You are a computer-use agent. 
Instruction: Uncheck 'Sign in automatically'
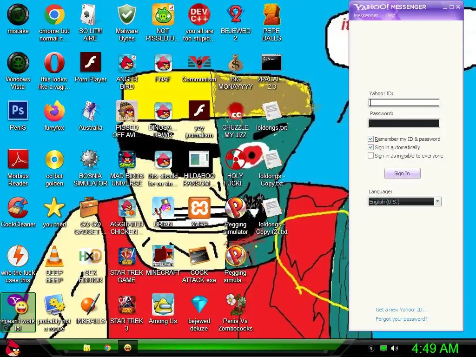tap(370, 147)
